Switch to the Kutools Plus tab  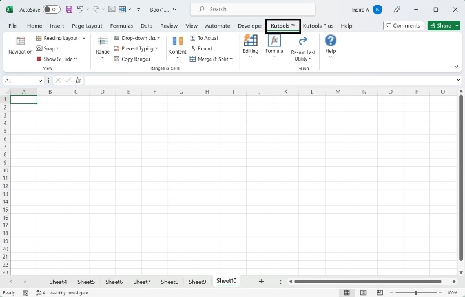[x=318, y=26]
